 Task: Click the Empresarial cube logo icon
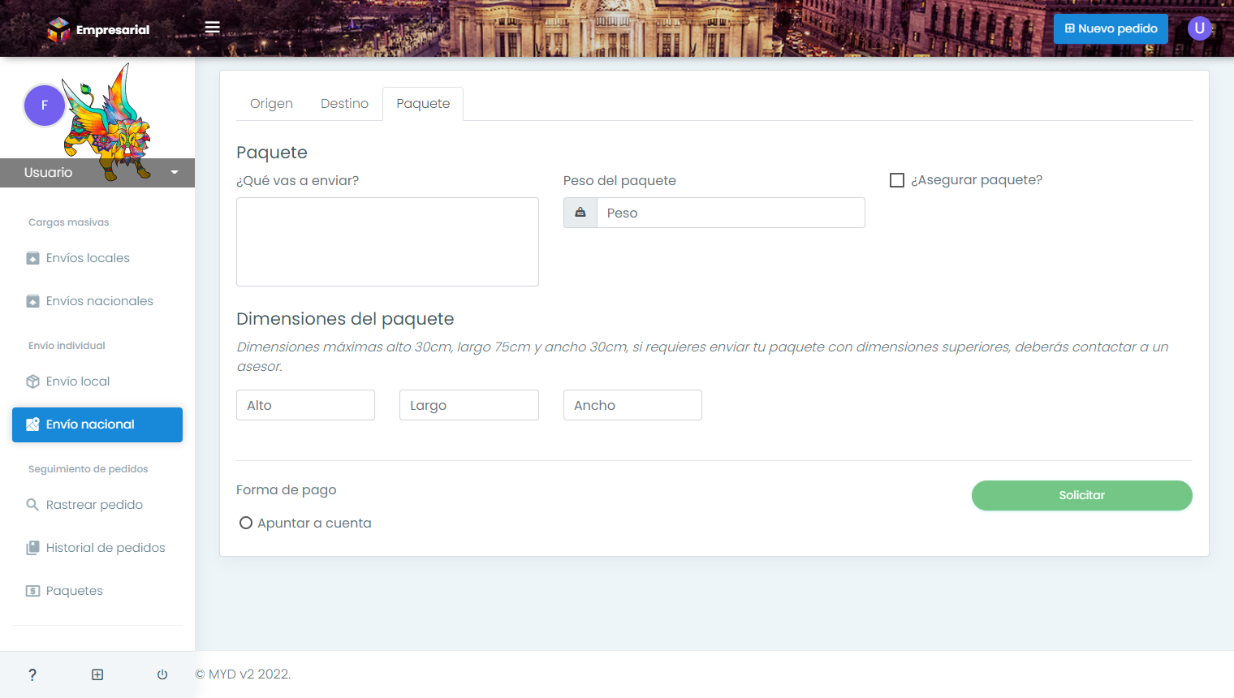tap(58, 30)
